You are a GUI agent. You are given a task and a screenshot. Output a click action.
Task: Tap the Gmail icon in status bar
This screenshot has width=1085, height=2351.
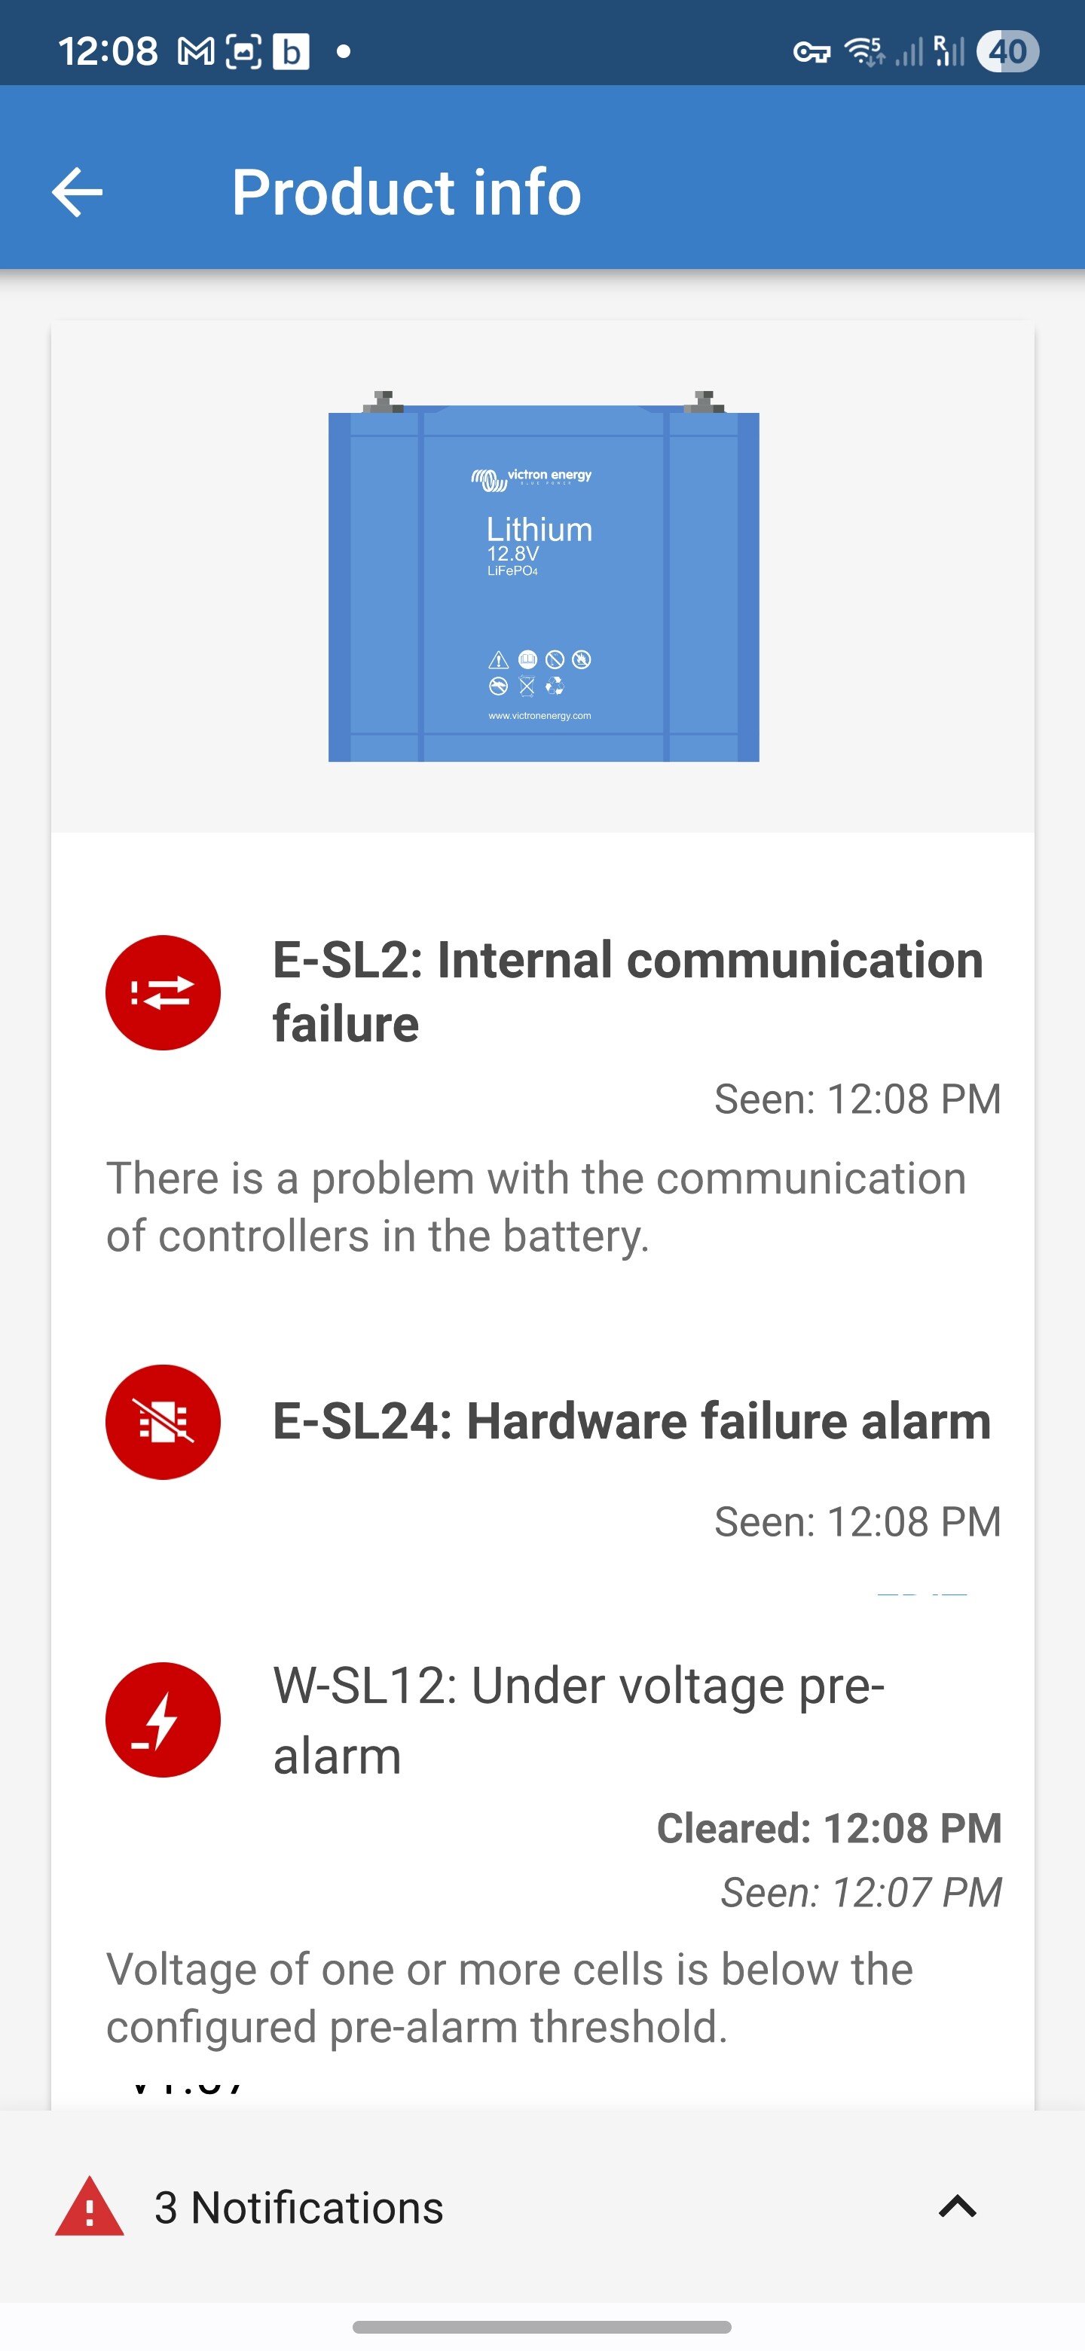[x=196, y=52]
